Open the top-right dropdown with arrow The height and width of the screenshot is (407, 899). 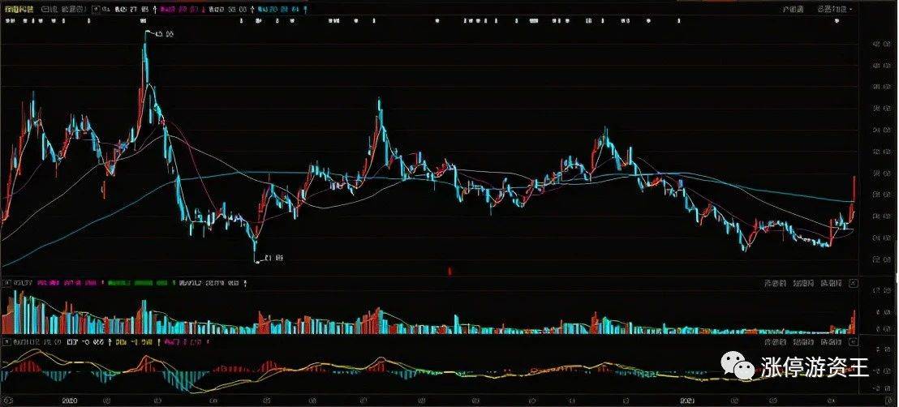point(836,9)
